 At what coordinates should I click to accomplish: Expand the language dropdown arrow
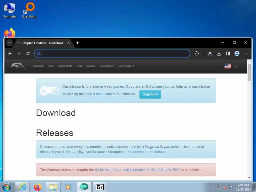[x=235, y=67]
